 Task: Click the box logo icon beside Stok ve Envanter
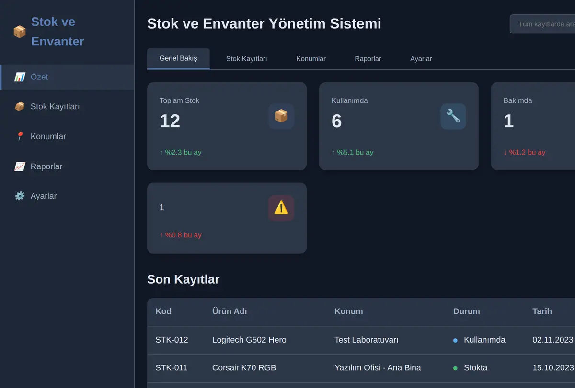coord(20,32)
